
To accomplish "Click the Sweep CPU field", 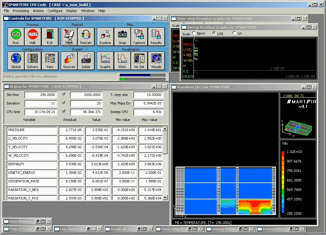I will point(149,112).
